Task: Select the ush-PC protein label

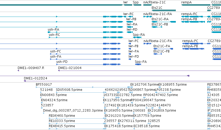Action: click(x=56, y=51)
